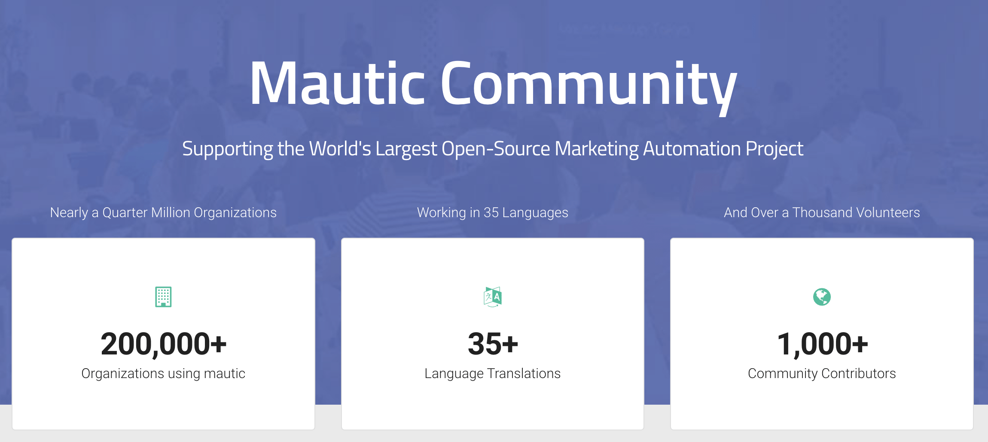Click the word 'Community' in the title
This screenshot has width=988, height=442.
click(x=589, y=83)
